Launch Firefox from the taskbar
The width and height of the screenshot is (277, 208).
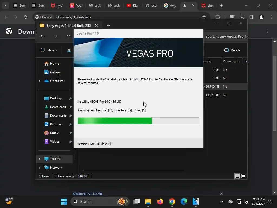[160, 201]
